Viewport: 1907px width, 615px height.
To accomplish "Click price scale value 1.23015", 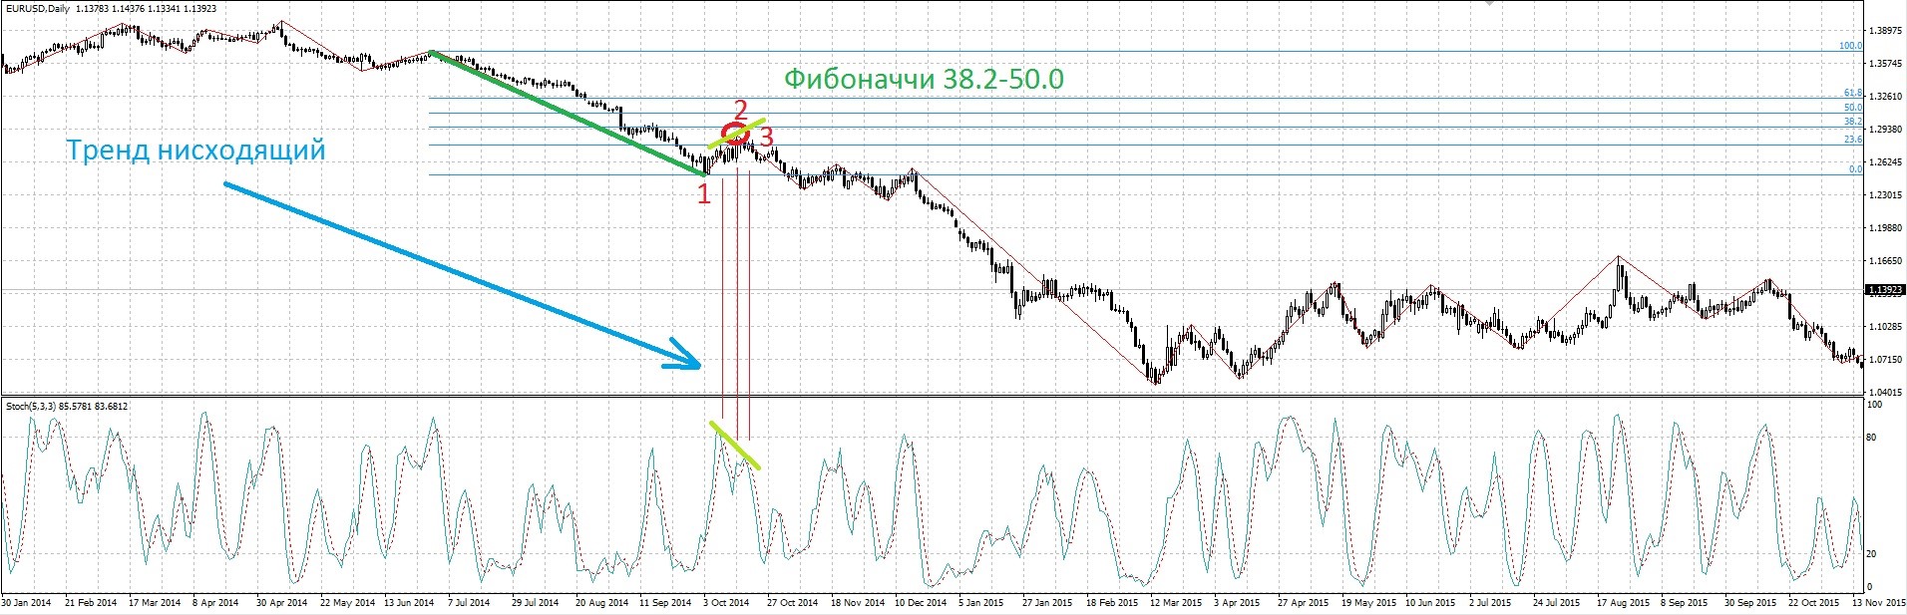I will coord(1885,195).
